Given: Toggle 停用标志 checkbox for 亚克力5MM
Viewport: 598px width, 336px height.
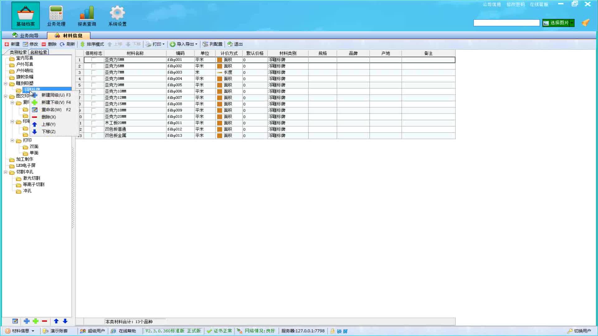Looking at the screenshot, I should [x=93, y=60].
